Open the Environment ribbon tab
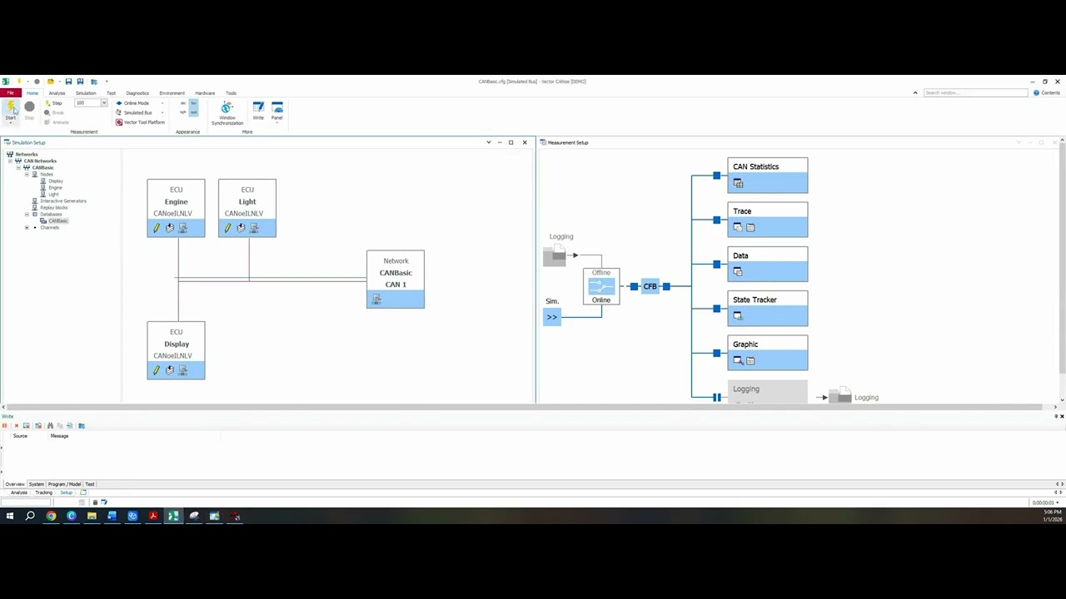Screen dimensions: 1066x599 coord(172,93)
